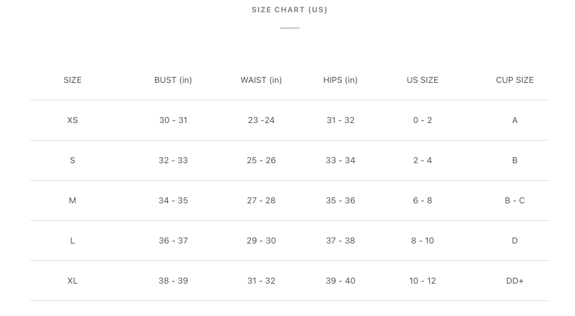Select the DD+ cup size cell

click(x=515, y=281)
